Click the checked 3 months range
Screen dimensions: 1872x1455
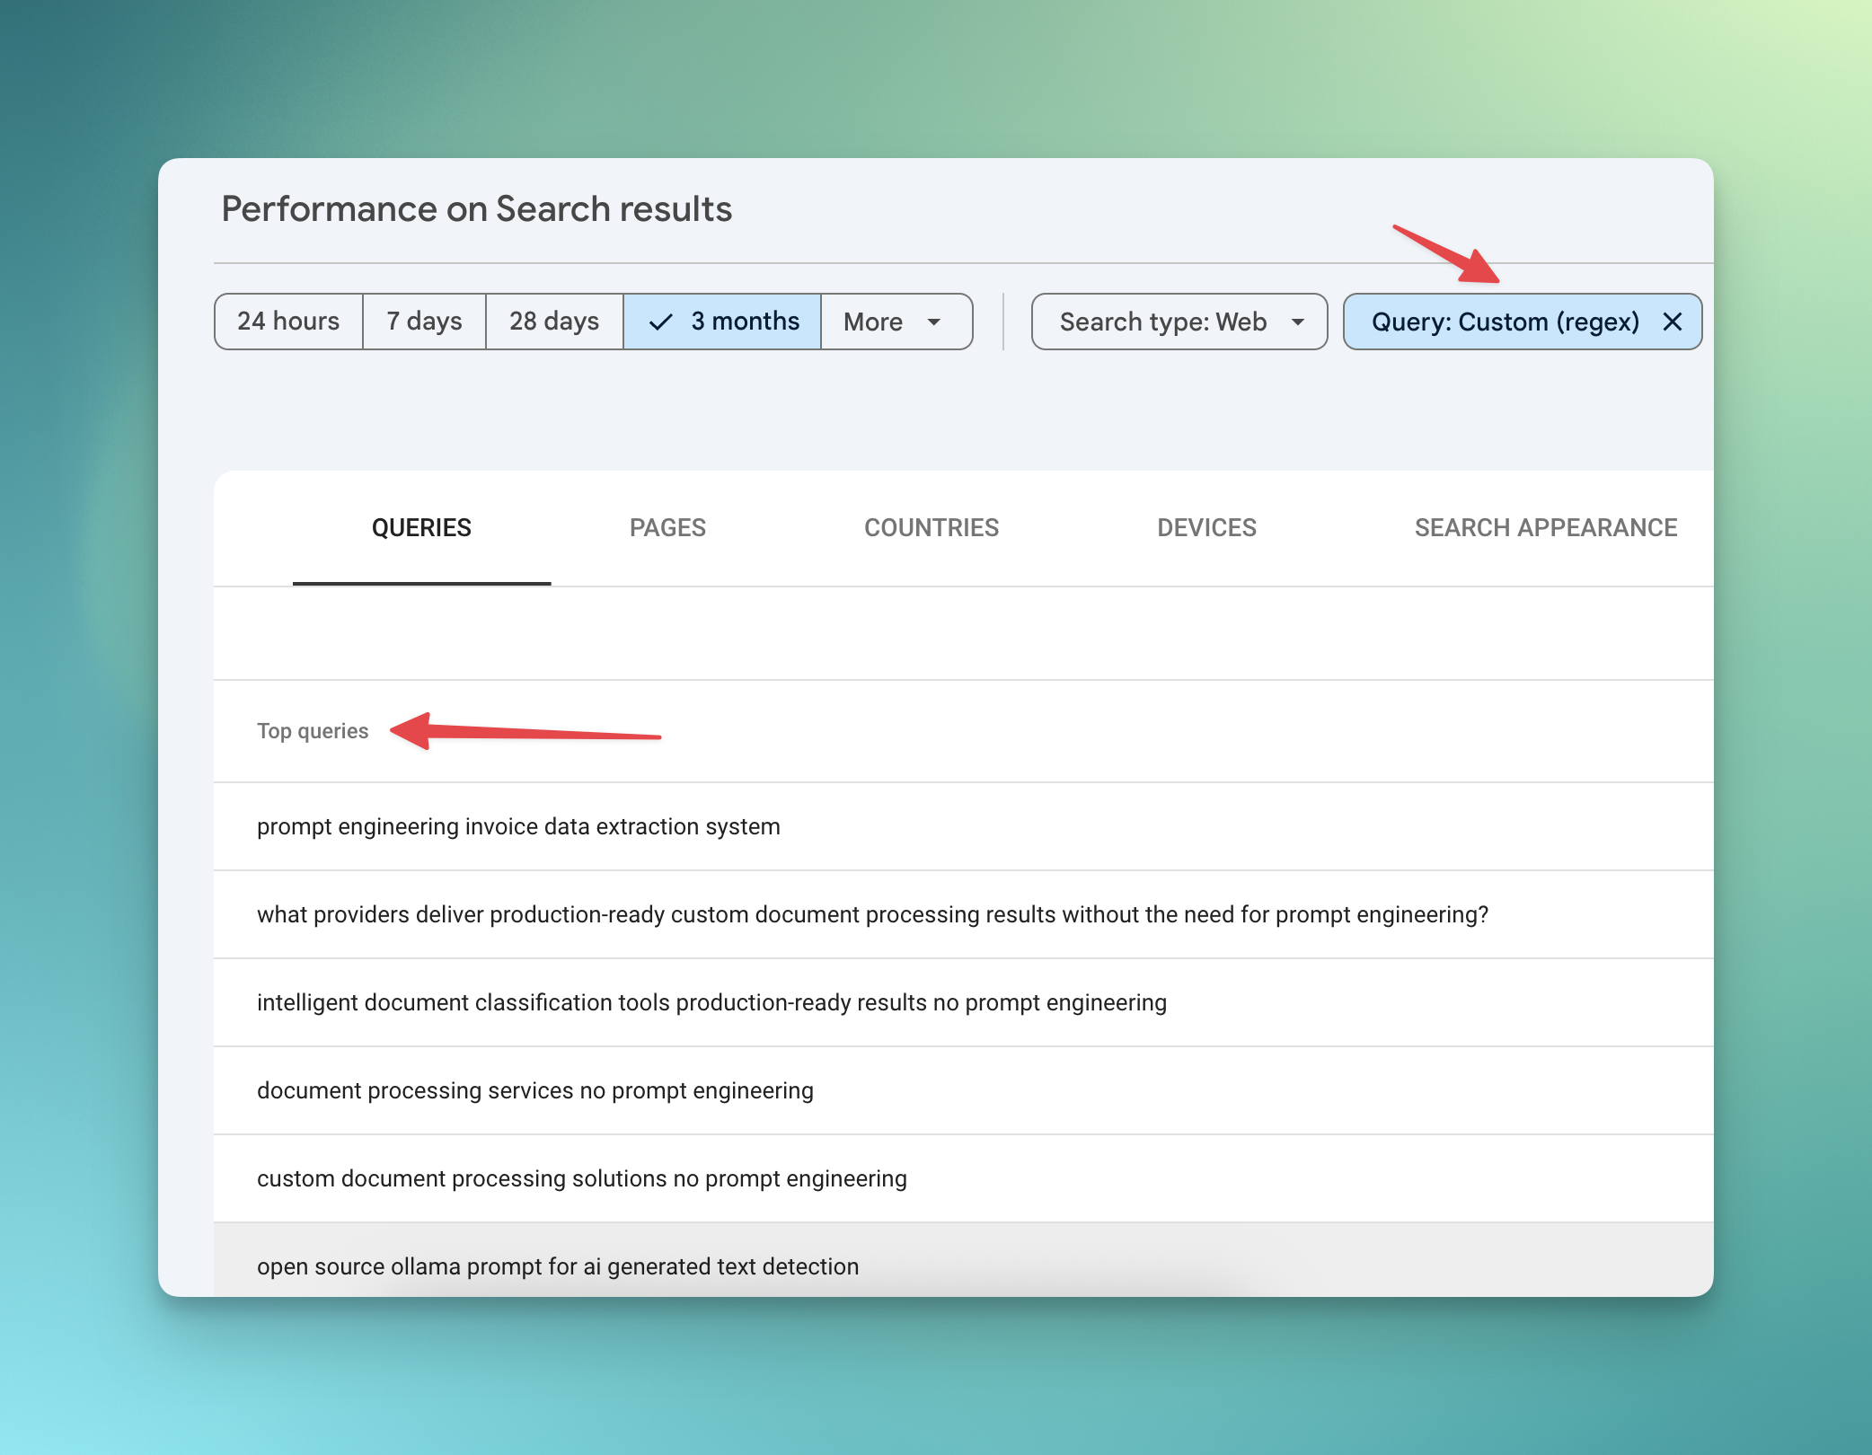722,322
